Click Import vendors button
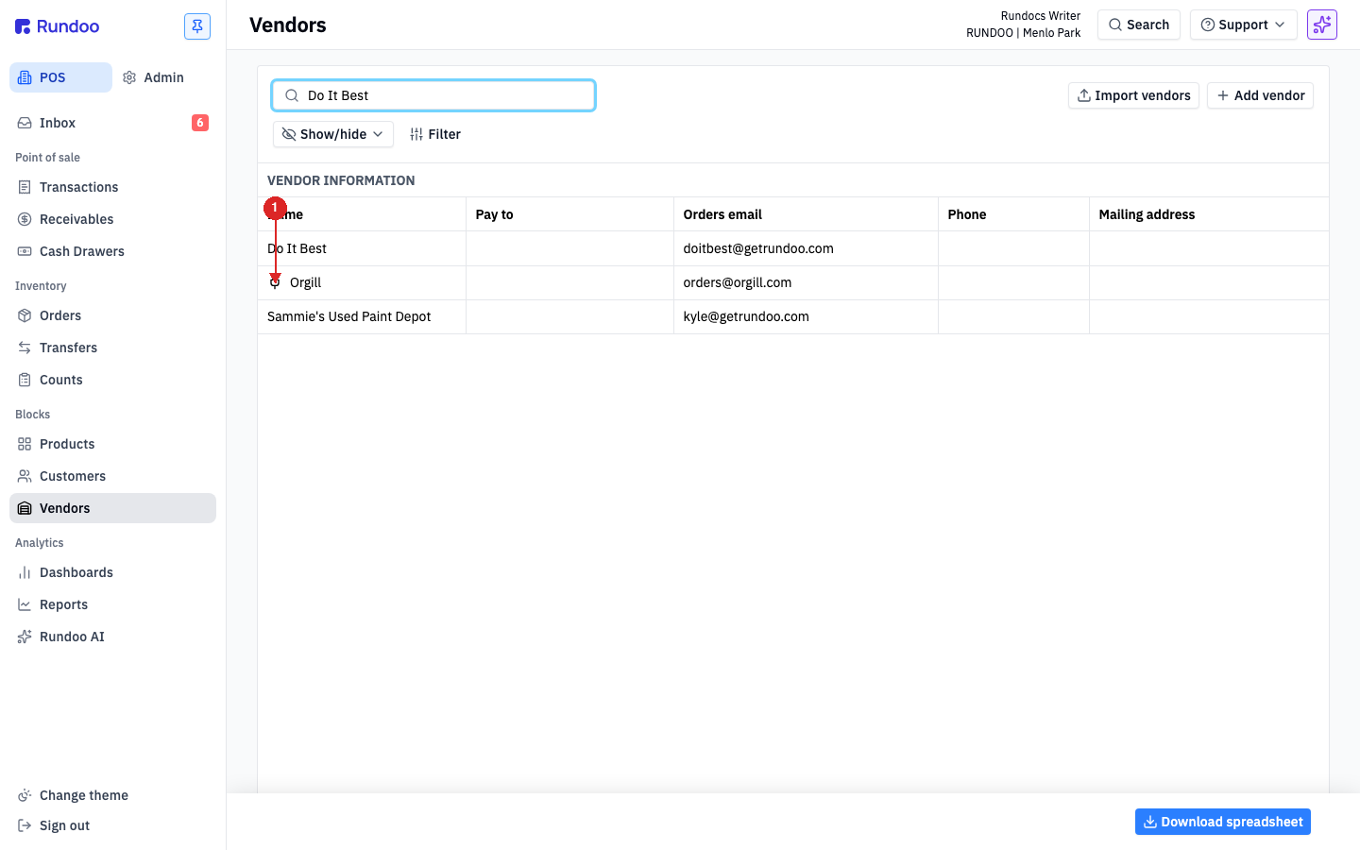1360x850 pixels. click(1133, 95)
